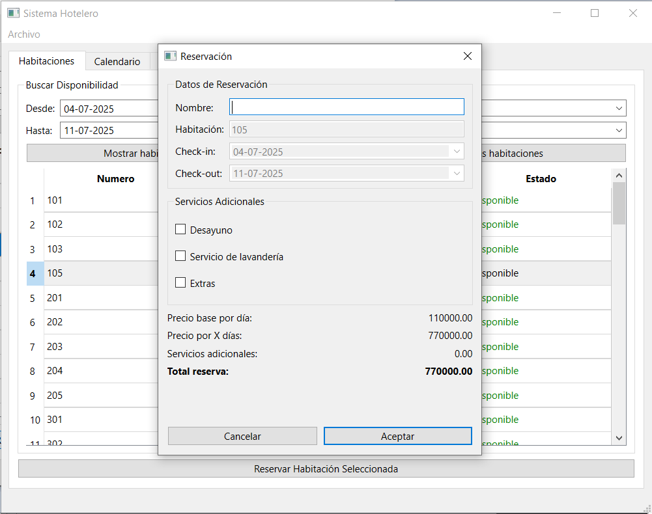Click the Cancelar button
Screen dimensions: 652x514
click(242, 437)
